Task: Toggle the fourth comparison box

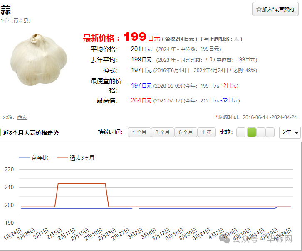Action: 270,132
